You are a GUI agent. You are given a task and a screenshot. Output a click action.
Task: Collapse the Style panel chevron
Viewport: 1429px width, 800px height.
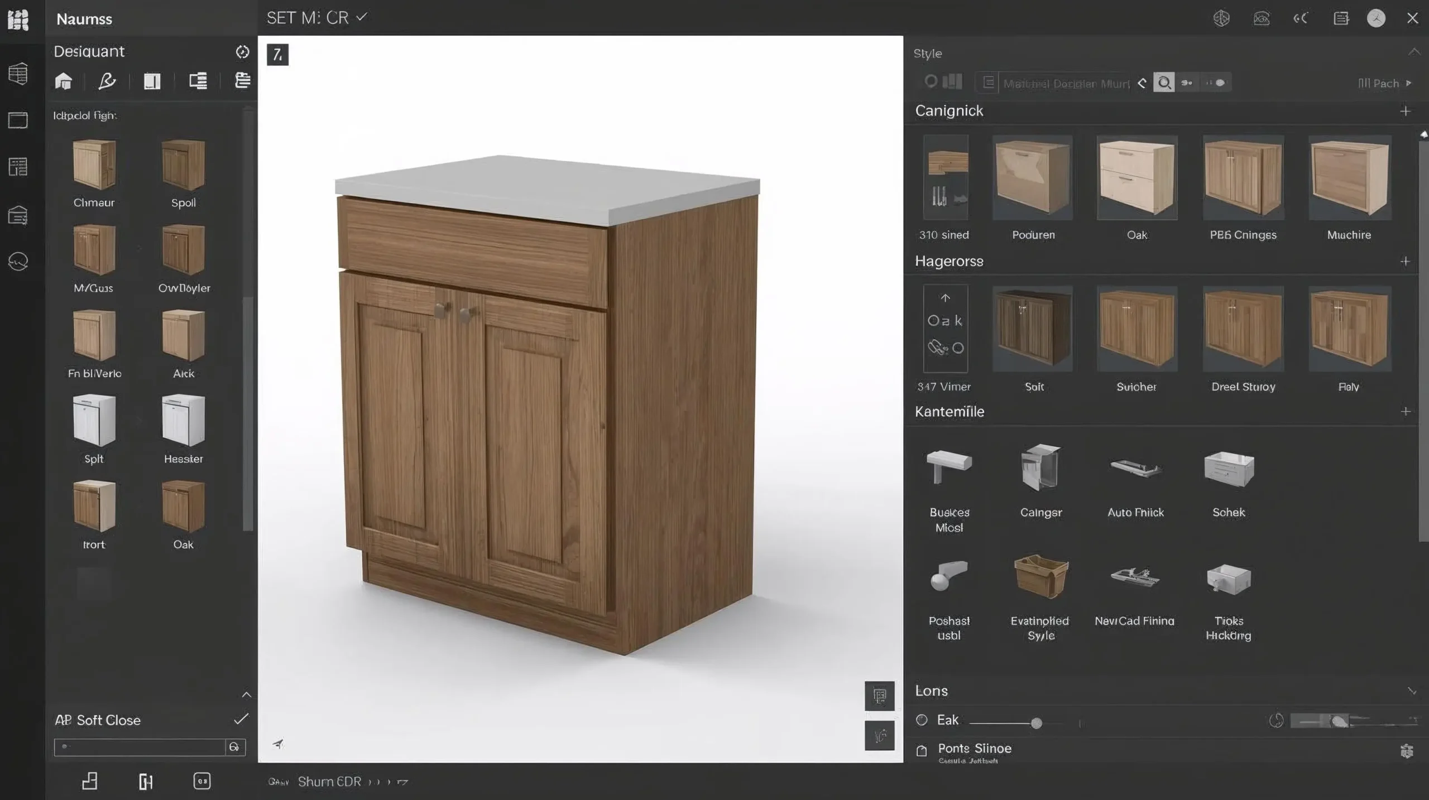pos(1413,52)
